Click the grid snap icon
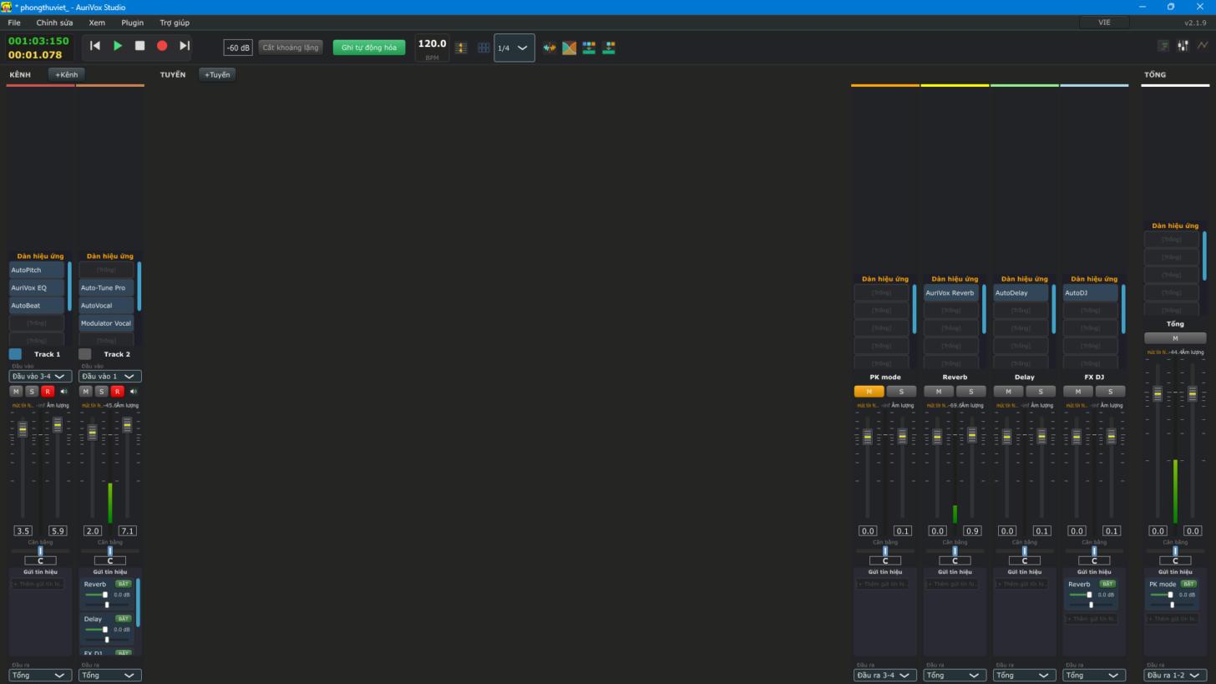Screen dimensions: 1216x684 point(484,48)
